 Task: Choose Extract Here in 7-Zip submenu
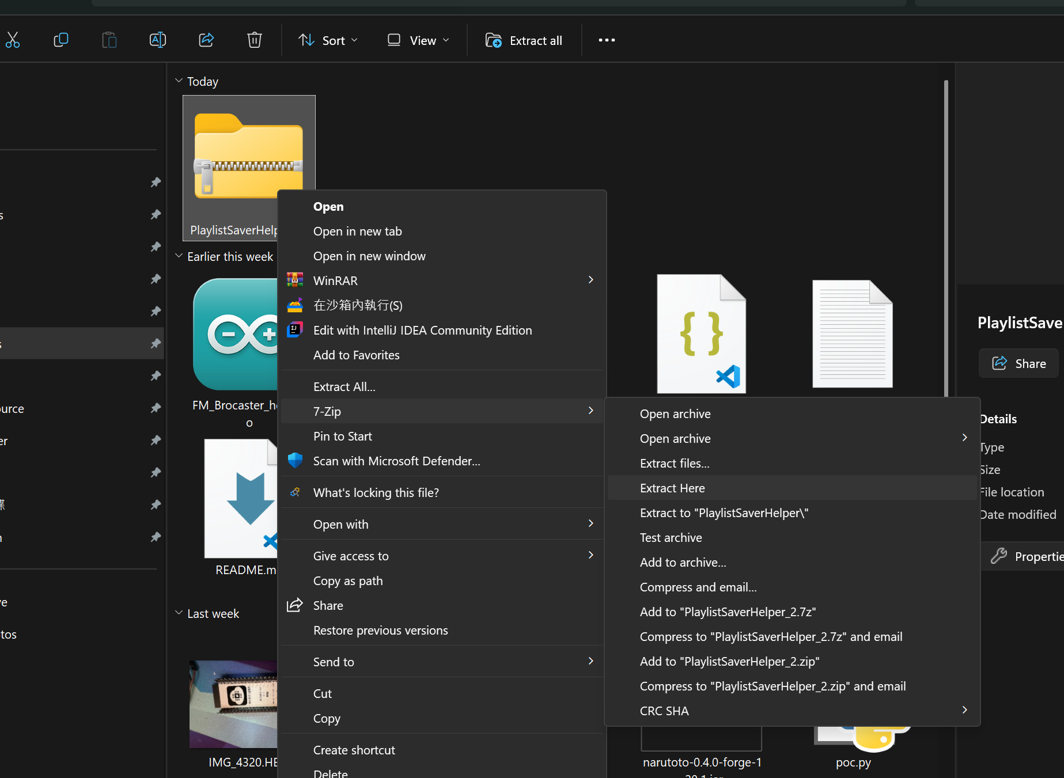[792, 488]
